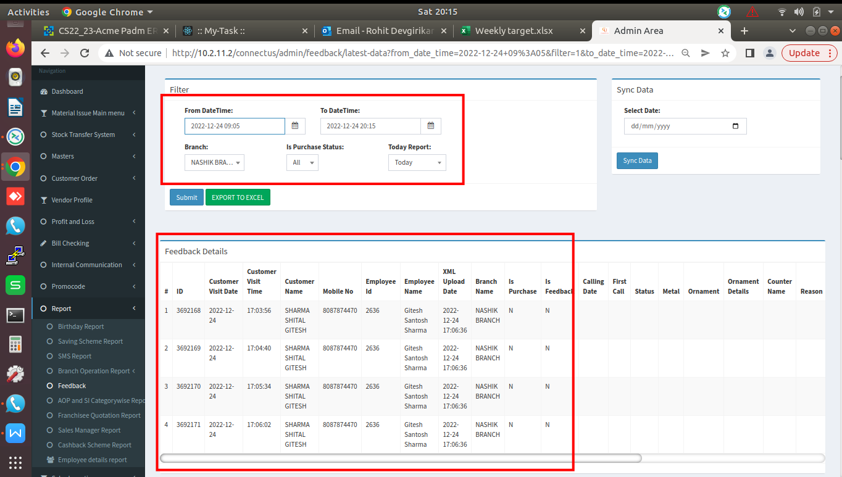Viewport: 842px width, 477px height.
Task: Click the To DateTime input field
Action: tap(370, 126)
